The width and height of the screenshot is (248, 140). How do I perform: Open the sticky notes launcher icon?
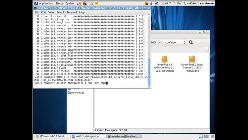[96, 3]
